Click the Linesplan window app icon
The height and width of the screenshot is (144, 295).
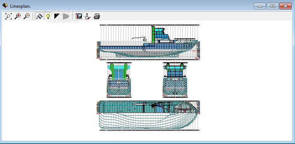[x=5, y=6]
